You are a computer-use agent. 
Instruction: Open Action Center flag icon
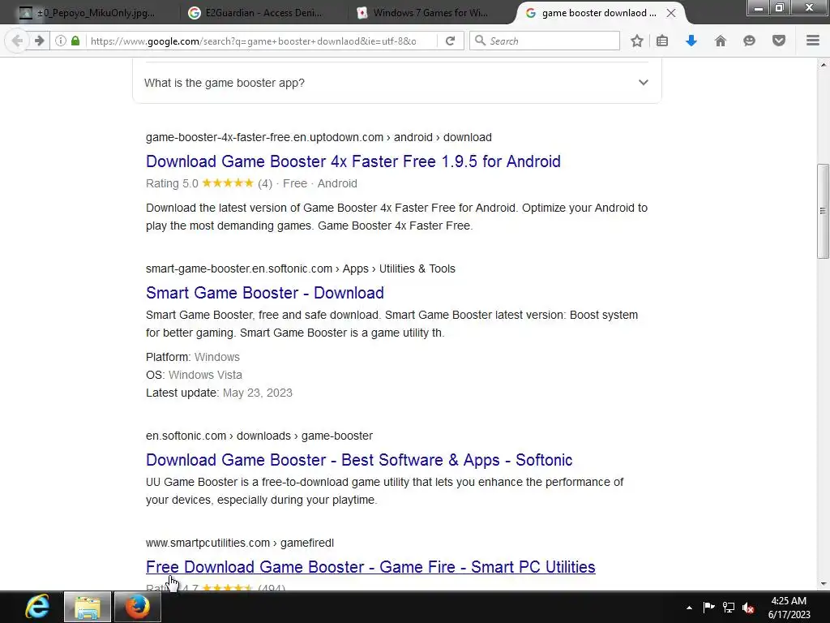pyautogui.click(x=708, y=608)
